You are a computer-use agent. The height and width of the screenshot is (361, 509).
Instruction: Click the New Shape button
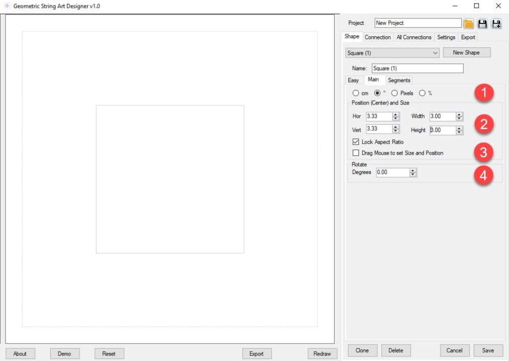tap(466, 53)
